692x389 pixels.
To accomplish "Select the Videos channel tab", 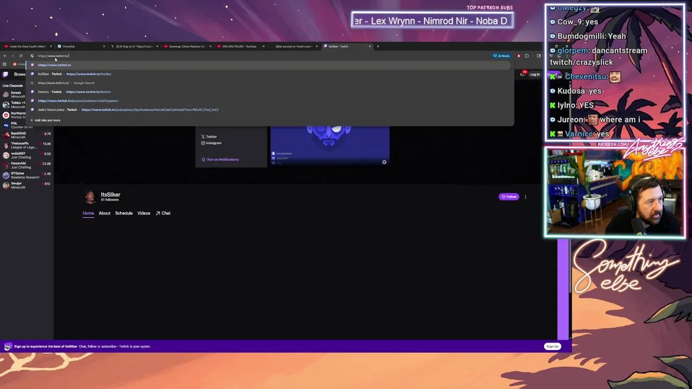I will [x=144, y=213].
